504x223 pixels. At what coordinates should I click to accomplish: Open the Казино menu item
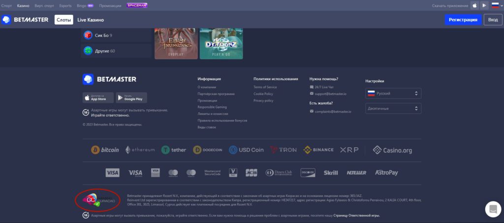(23, 6)
